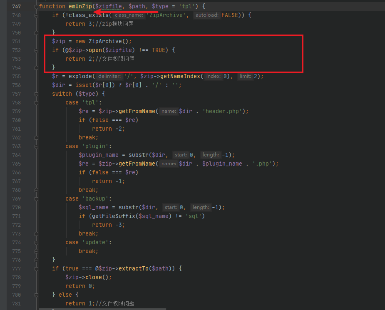This screenshot has width=385, height=310.
Task: Click the 'return -2;' statement
Action: [109, 129]
